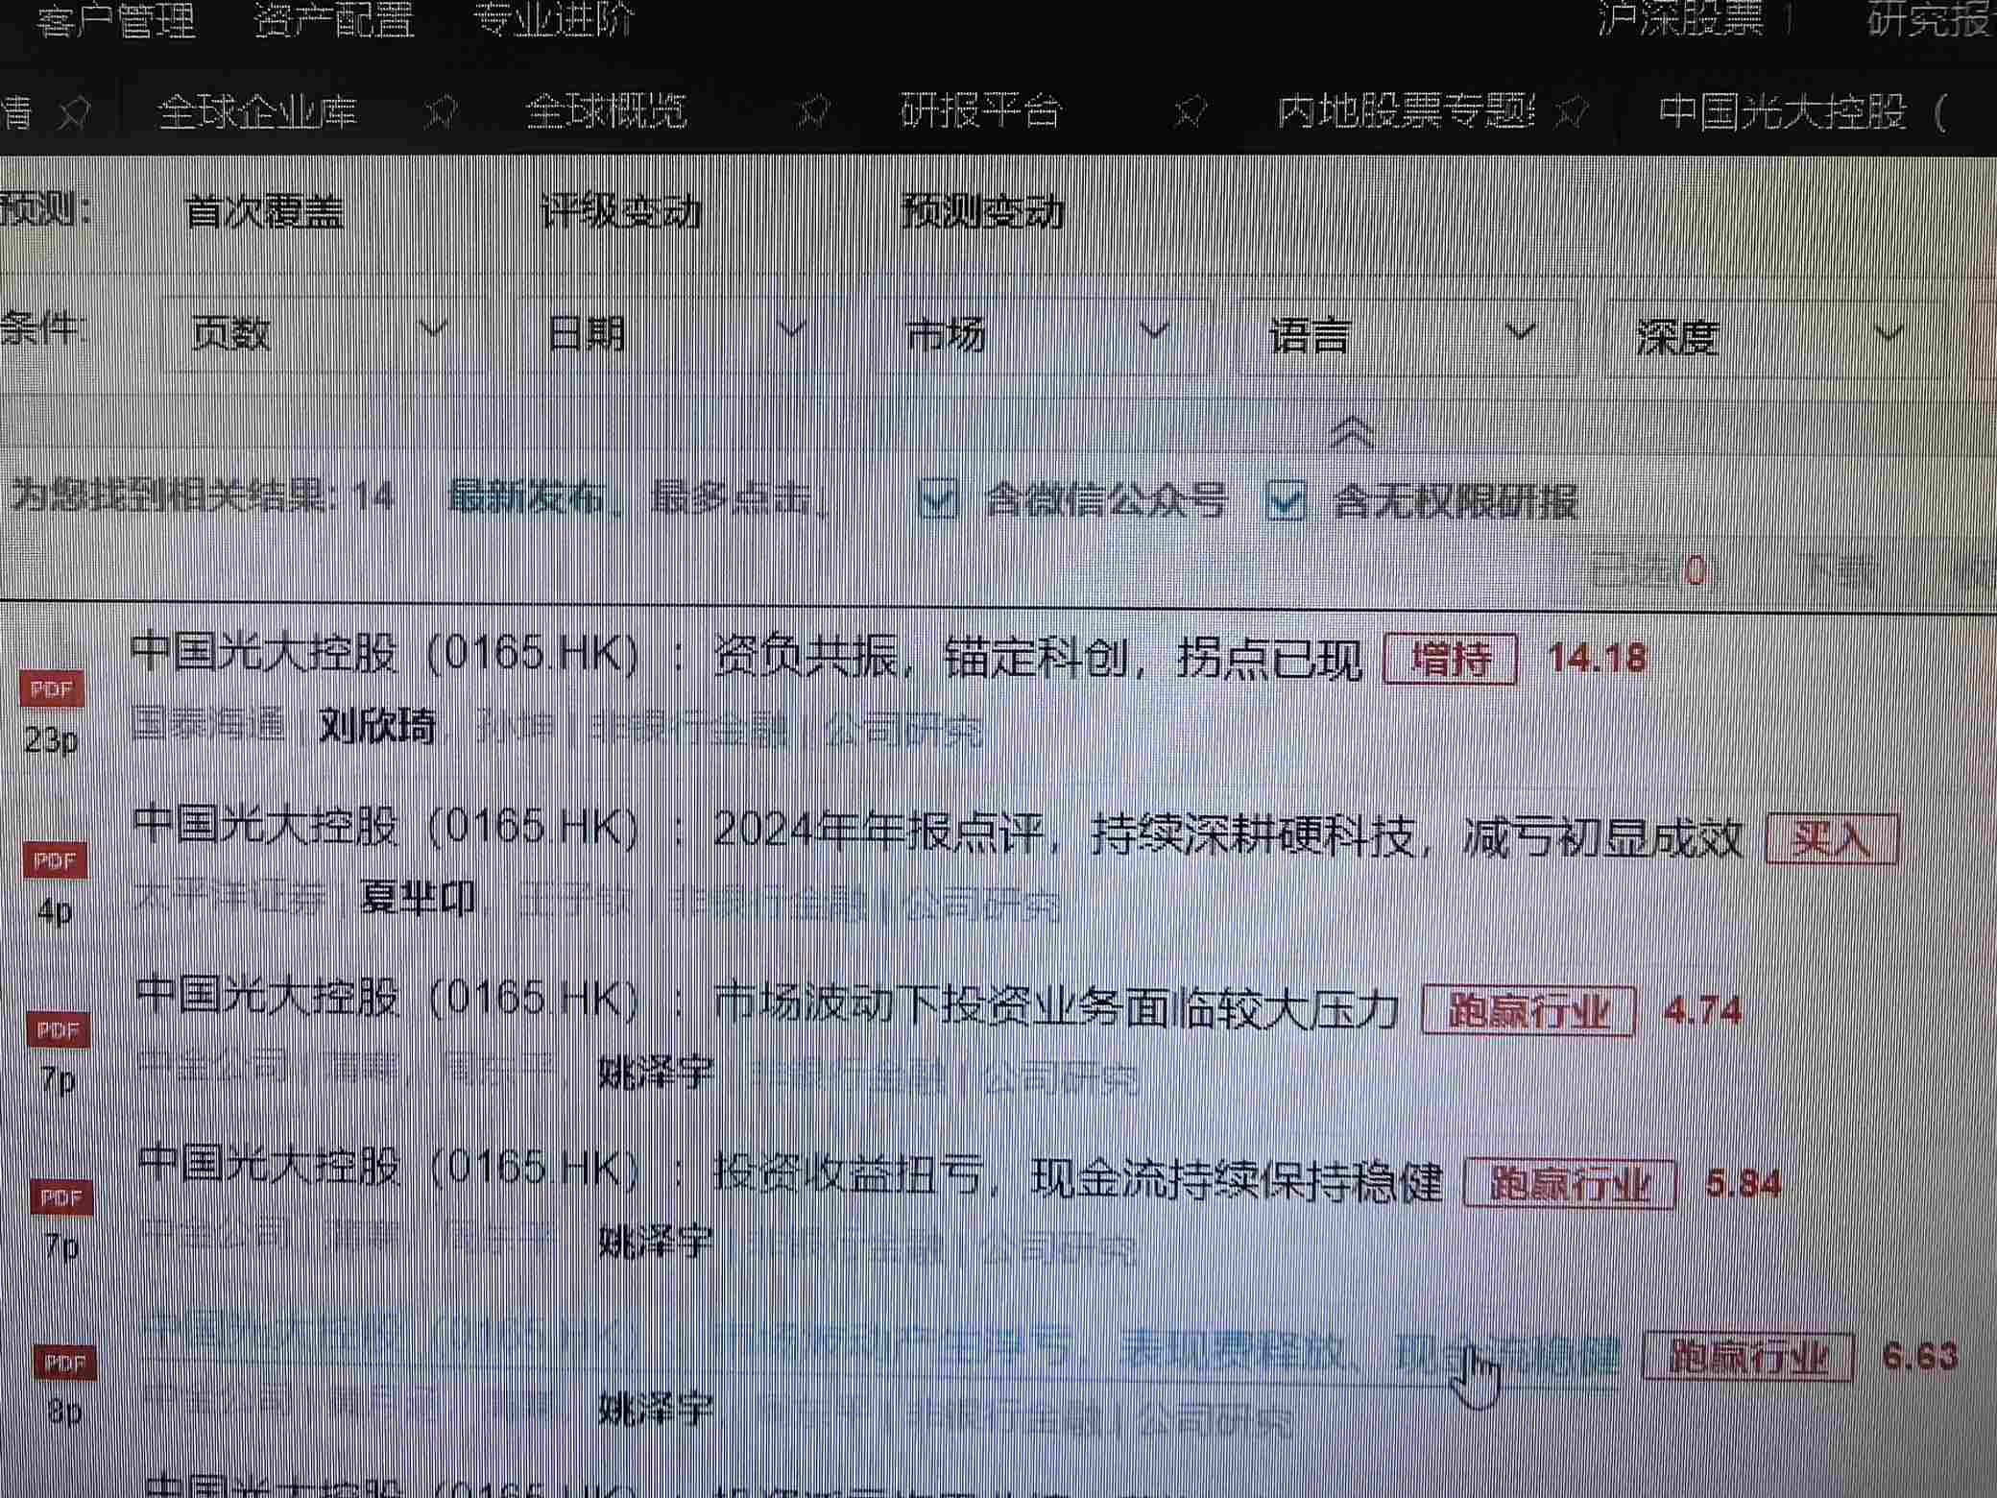Collapse filter panel with double chevron
The width and height of the screenshot is (1997, 1498).
(x=1352, y=433)
